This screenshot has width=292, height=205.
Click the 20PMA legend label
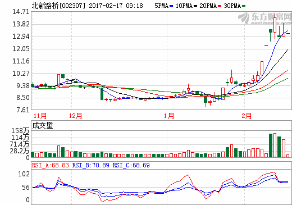(x=208, y=6)
